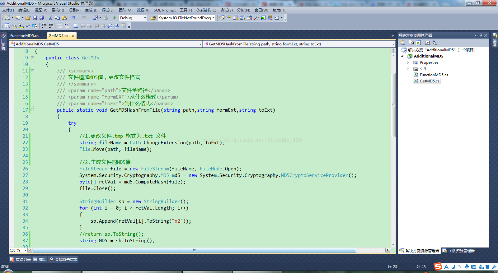
Task: Open the 100 % zoom dropdown
Action: point(25,250)
